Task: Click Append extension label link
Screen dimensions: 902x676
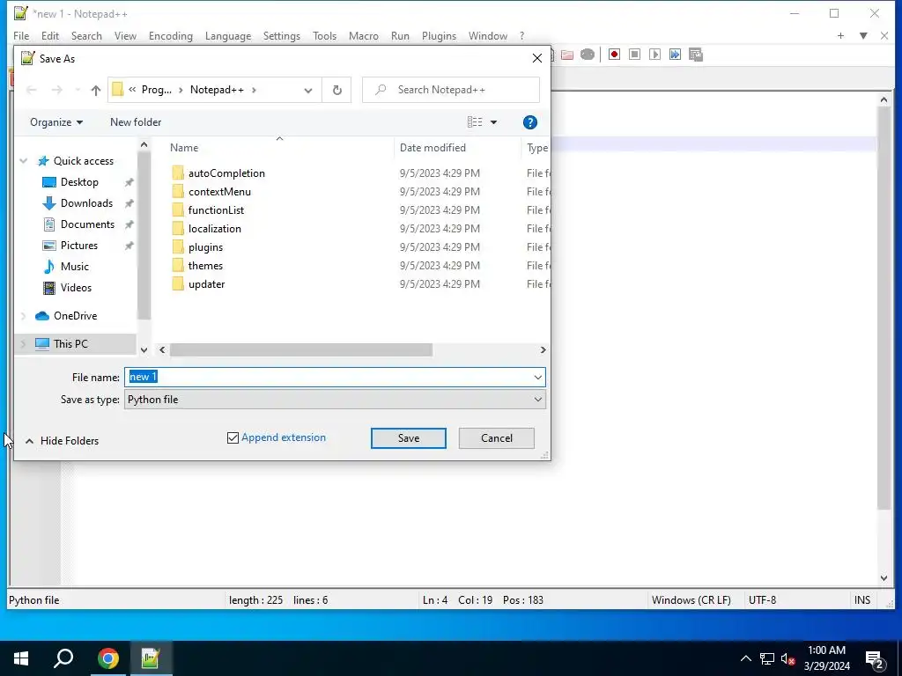Action: pyautogui.click(x=284, y=437)
